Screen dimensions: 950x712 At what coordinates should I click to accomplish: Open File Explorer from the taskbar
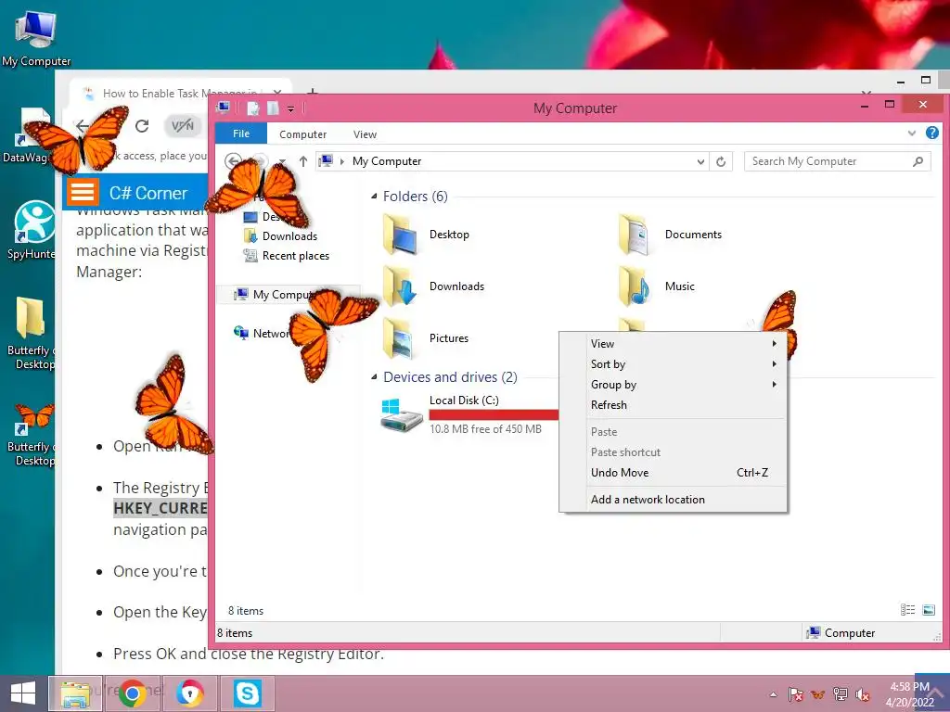pos(74,693)
